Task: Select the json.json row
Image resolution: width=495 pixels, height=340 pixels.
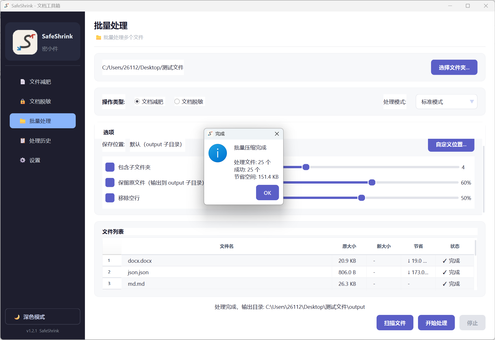Action: pyautogui.click(x=288, y=272)
